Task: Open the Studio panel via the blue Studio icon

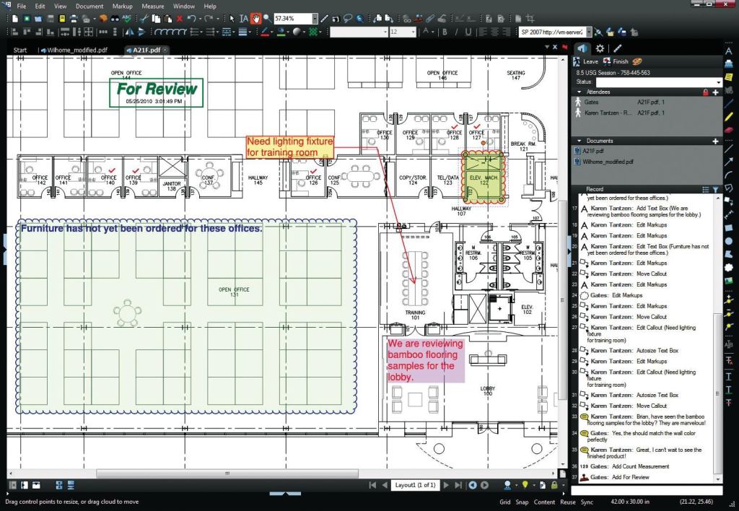Action: (x=582, y=48)
